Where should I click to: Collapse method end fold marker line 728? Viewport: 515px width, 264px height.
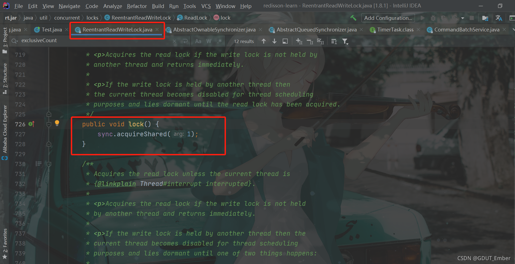[49, 144]
